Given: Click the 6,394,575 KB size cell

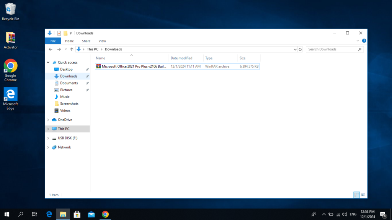Looking at the screenshot, I should point(249,66).
